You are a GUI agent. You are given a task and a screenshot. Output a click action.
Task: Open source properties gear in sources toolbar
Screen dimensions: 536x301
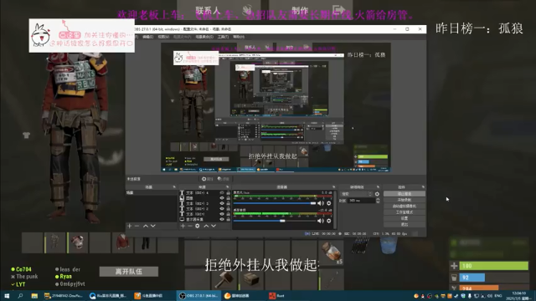[x=198, y=226]
